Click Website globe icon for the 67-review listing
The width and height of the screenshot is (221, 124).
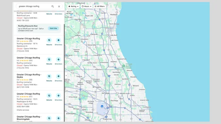pyautogui.click(x=49, y=96)
